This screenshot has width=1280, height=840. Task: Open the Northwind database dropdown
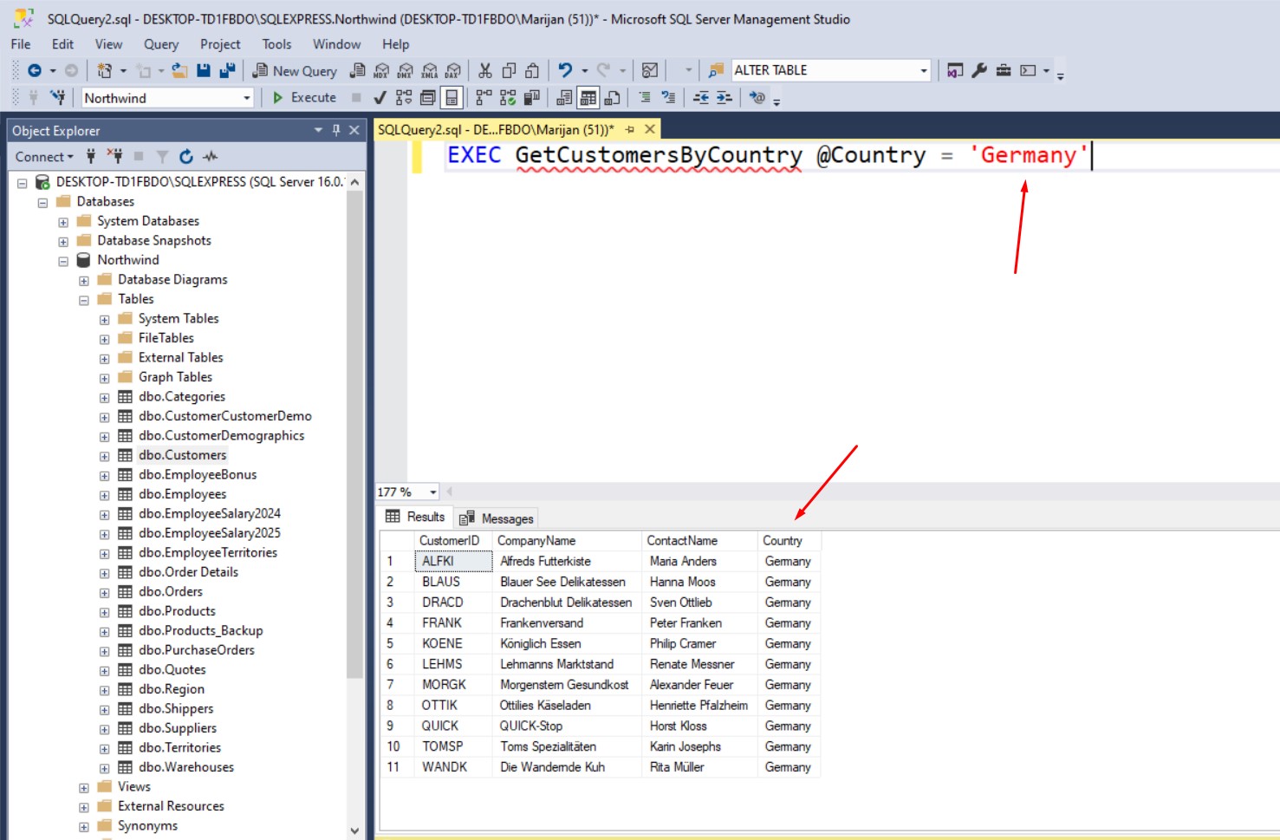[x=246, y=98]
